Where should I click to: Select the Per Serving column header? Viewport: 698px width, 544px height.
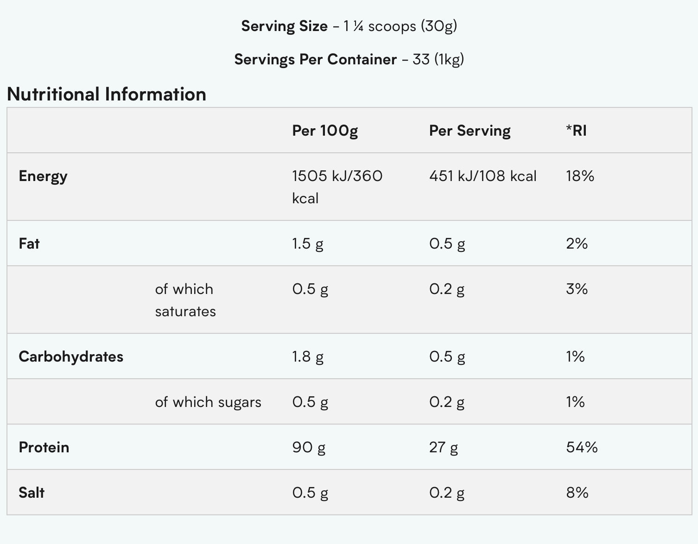click(x=470, y=131)
